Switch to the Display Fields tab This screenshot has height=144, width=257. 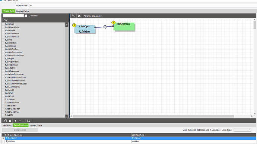point(23,11)
